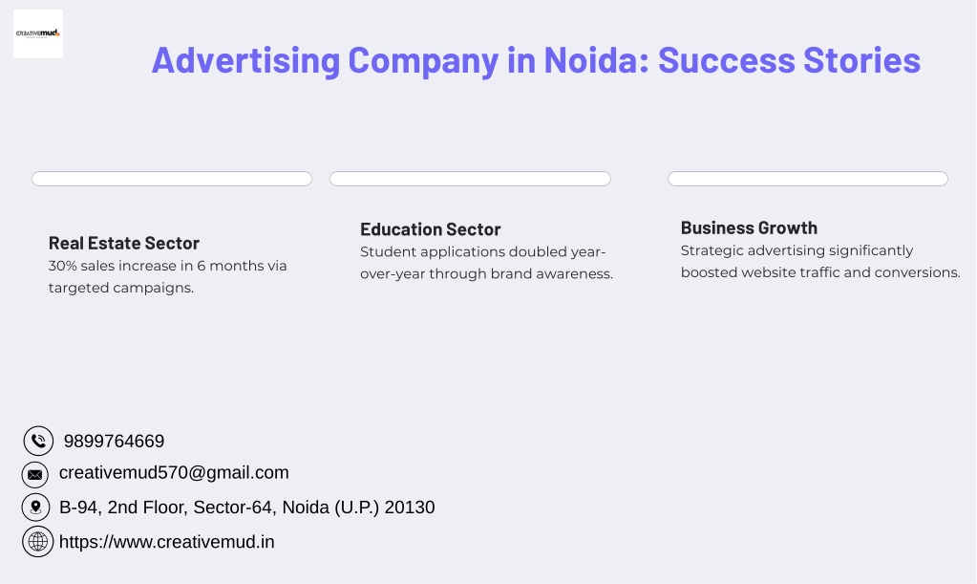Click the word Success Stories in the title
Viewport: 977px width, 584px height.
click(x=790, y=60)
